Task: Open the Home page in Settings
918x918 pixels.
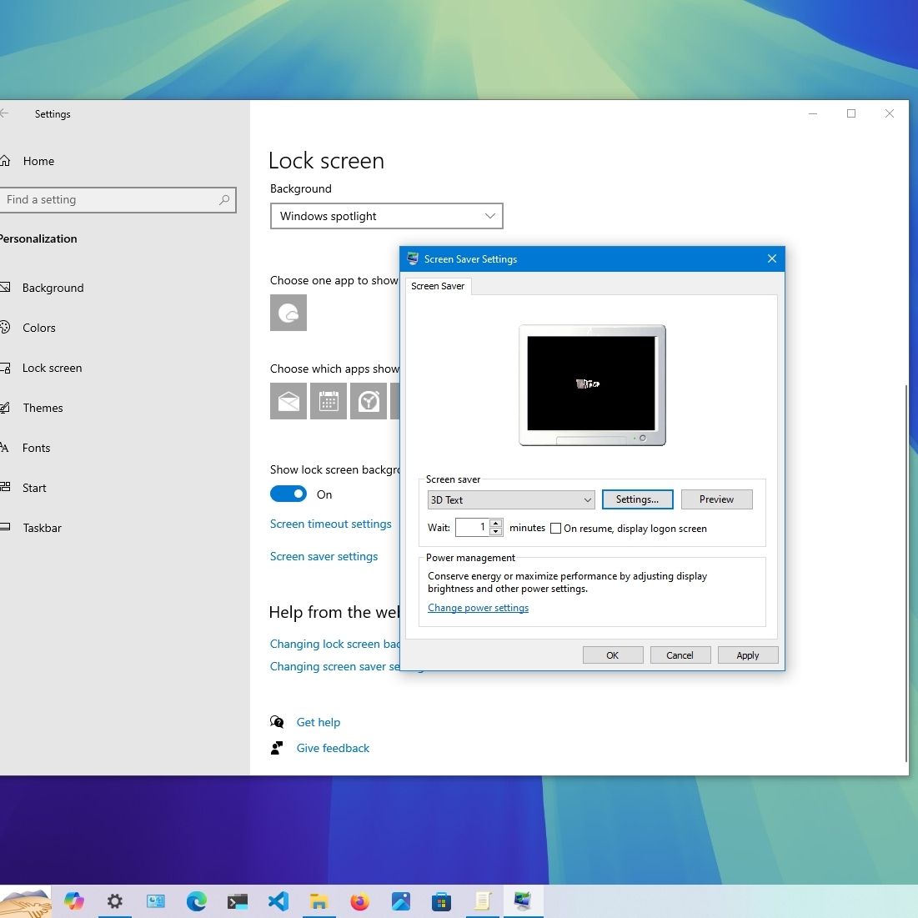Action: tap(29, 161)
